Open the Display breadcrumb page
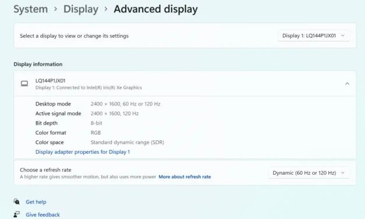The width and height of the screenshot is (365, 219). coord(81,9)
